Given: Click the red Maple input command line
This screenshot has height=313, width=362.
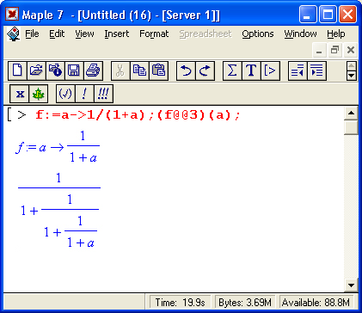Looking at the screenshot, I should (138, 115).
